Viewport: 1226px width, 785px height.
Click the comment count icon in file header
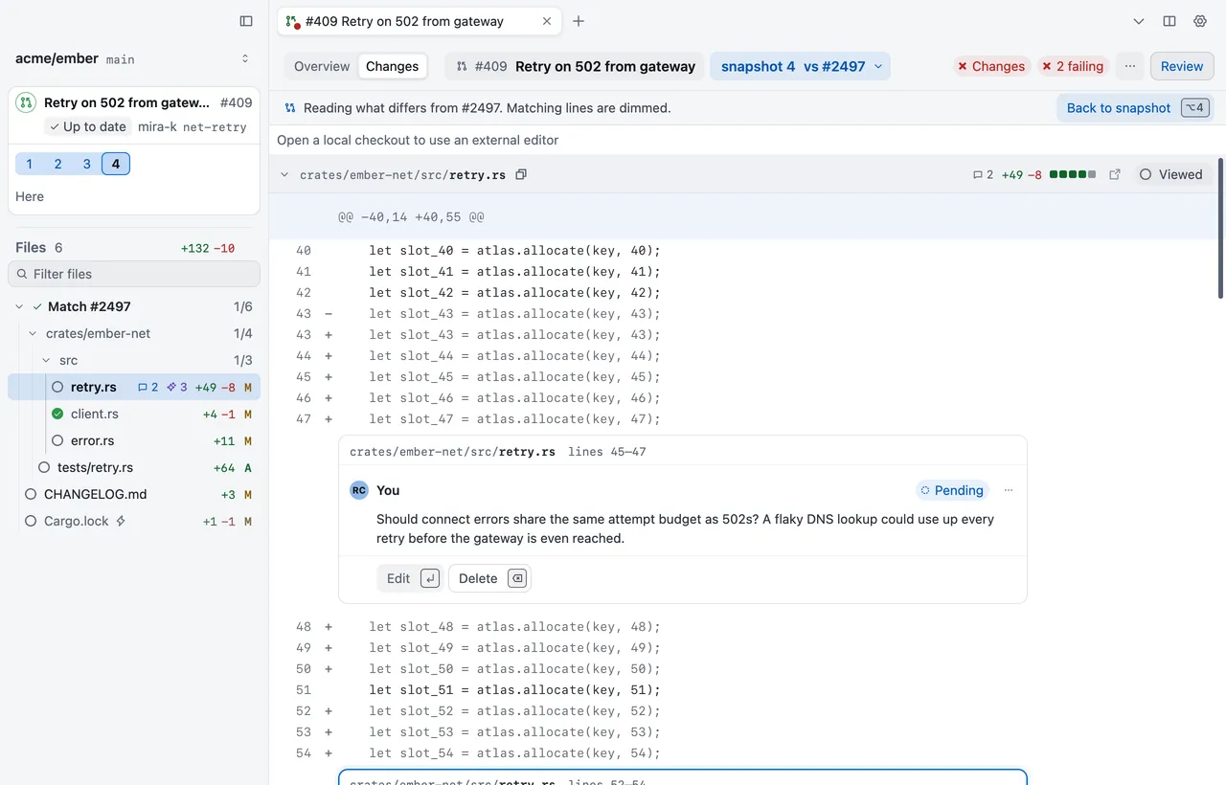click(983, 174)
